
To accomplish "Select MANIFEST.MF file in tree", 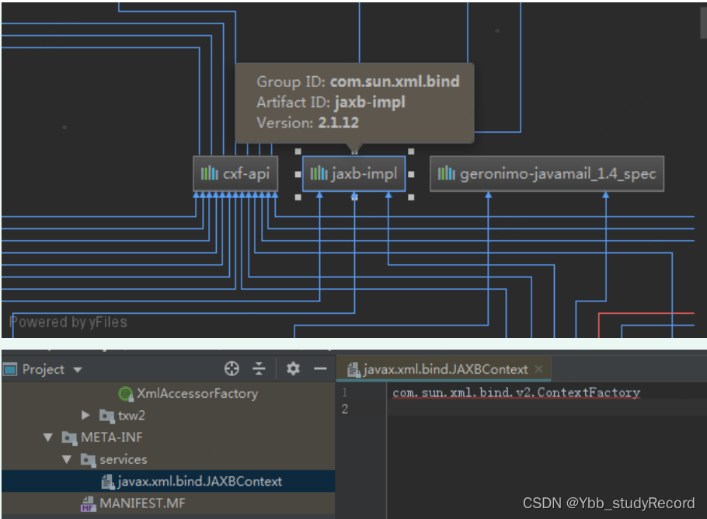I will coord(168,503).
